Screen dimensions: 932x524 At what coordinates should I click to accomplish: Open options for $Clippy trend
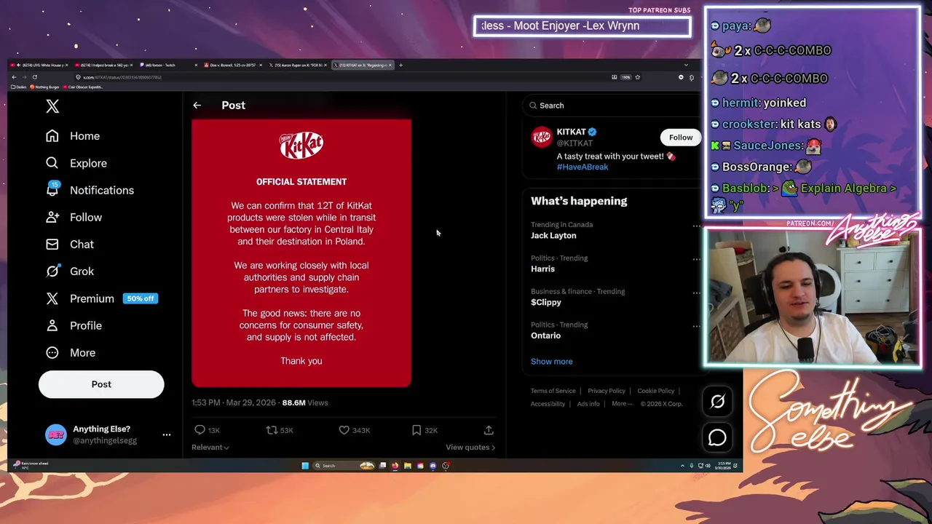tap(696, 293)
